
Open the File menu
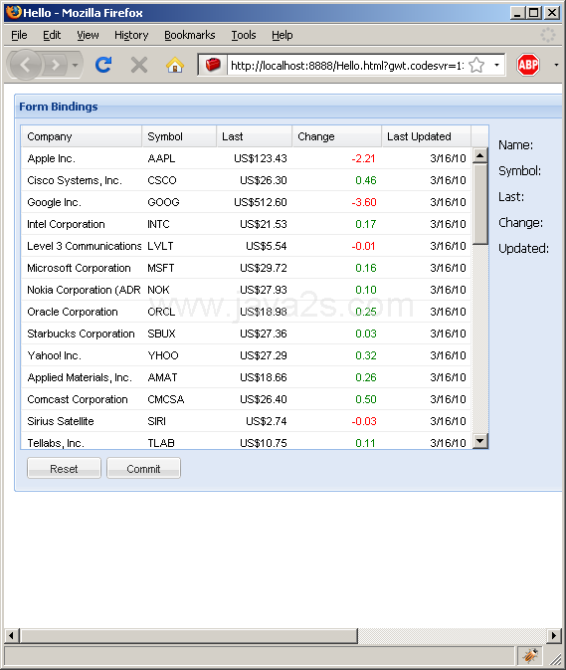pos(19,35)
